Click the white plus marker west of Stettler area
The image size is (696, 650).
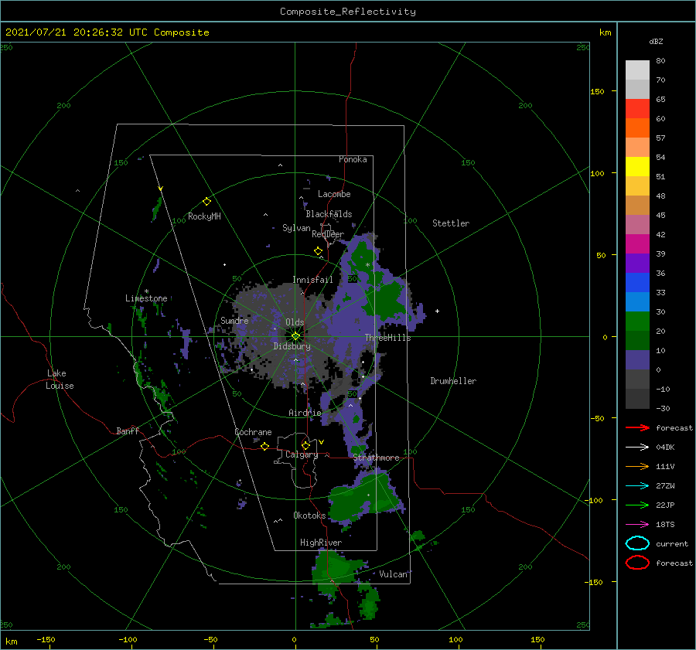pyautogui.click(x=437, y=311)
